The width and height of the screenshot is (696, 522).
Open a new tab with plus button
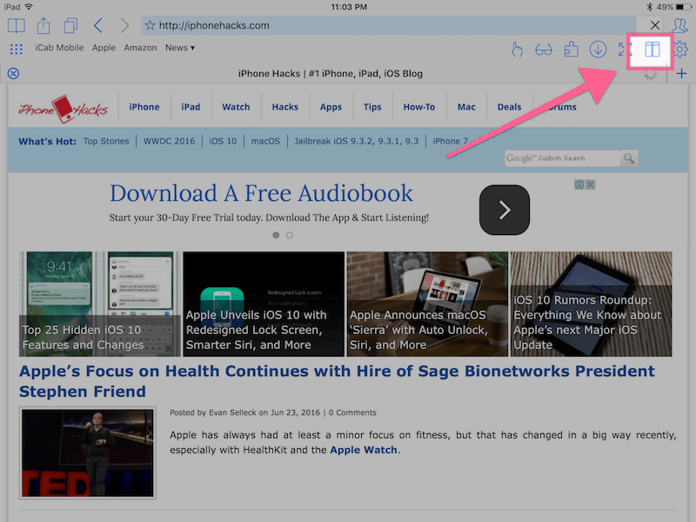681,74
